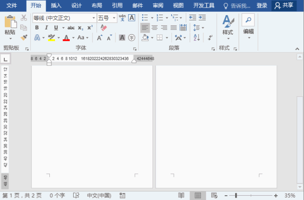
Task: Open the 文件 File menu
Action: (11, 6)
